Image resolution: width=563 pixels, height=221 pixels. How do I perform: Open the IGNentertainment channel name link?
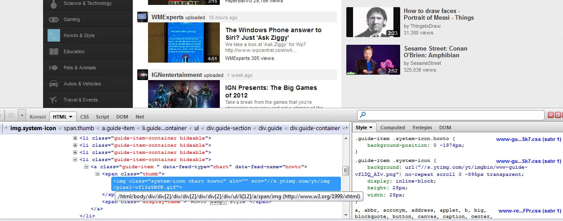pyautogui.click(x=176, y=75)
